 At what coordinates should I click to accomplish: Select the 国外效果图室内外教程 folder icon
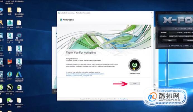19,12
